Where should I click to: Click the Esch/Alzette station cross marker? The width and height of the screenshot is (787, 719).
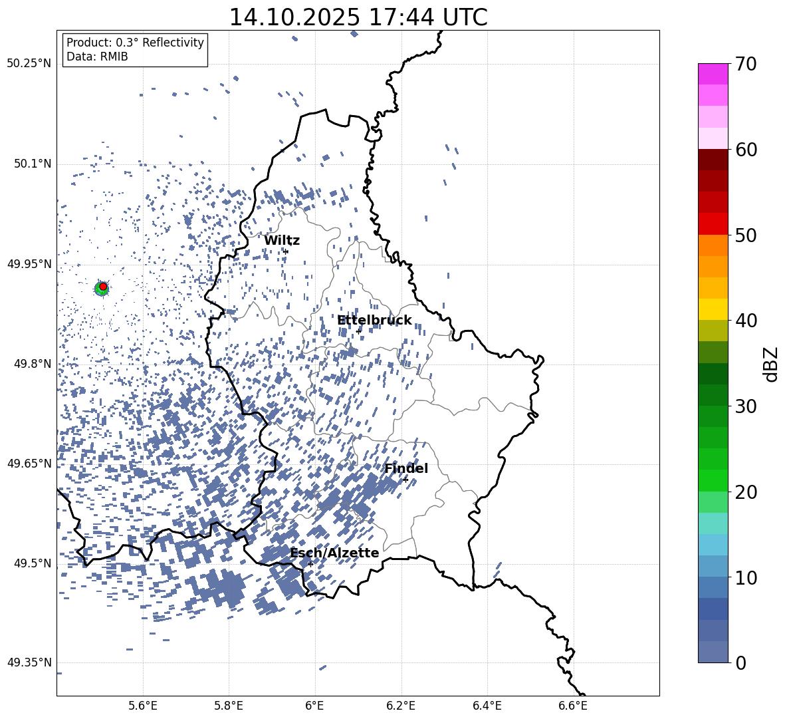click(310, 564)
